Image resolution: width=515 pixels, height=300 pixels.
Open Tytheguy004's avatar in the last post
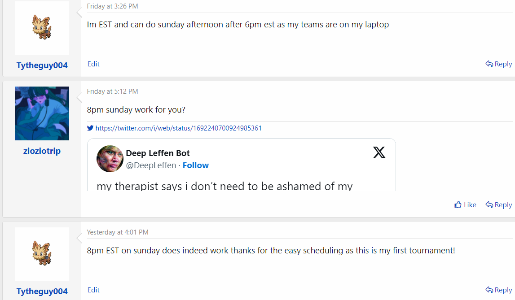pos(42,253)
